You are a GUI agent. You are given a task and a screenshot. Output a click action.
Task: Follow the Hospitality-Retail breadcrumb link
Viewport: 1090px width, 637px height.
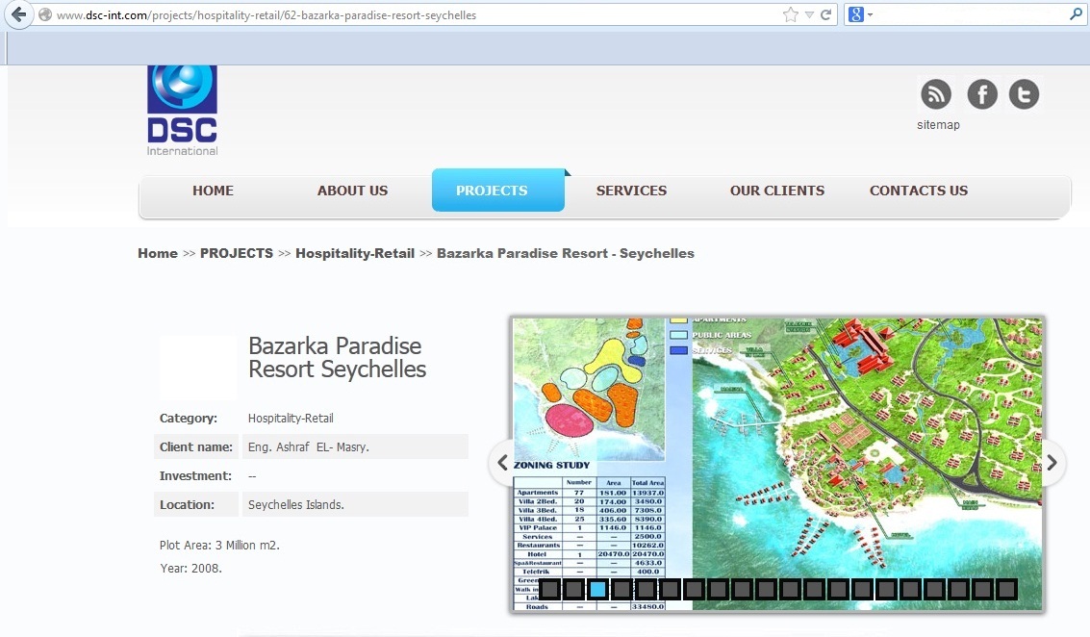(355, 253)
